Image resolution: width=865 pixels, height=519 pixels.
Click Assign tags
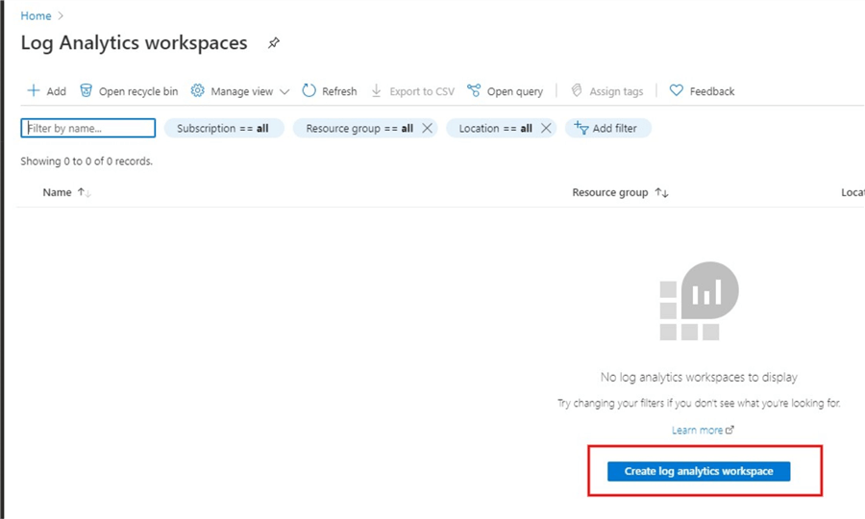pyautogui.click(x=606, y=91)
